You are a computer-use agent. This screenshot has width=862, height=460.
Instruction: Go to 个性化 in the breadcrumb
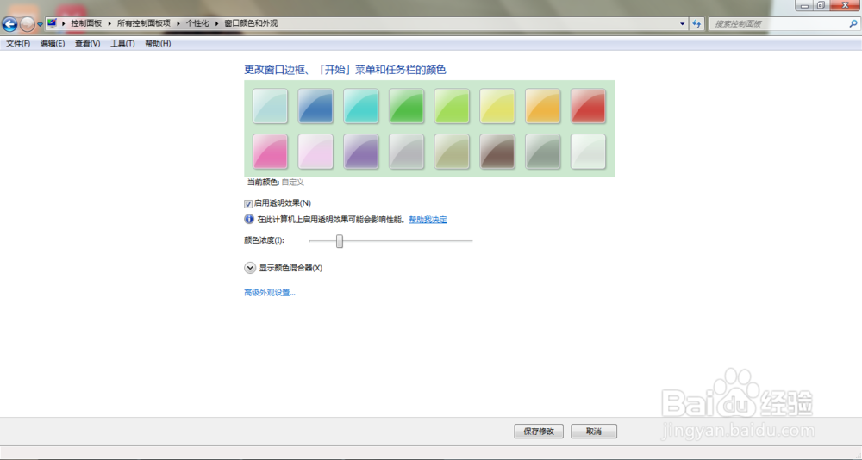pos(197,23)
